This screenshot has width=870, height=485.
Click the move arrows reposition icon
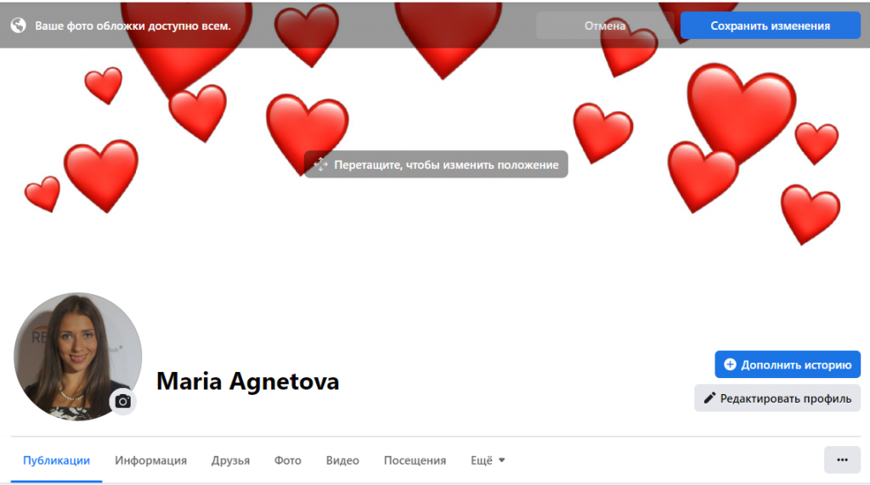(x=320, y=165)
